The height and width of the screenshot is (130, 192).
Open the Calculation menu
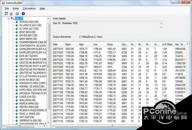coord(29,8)
